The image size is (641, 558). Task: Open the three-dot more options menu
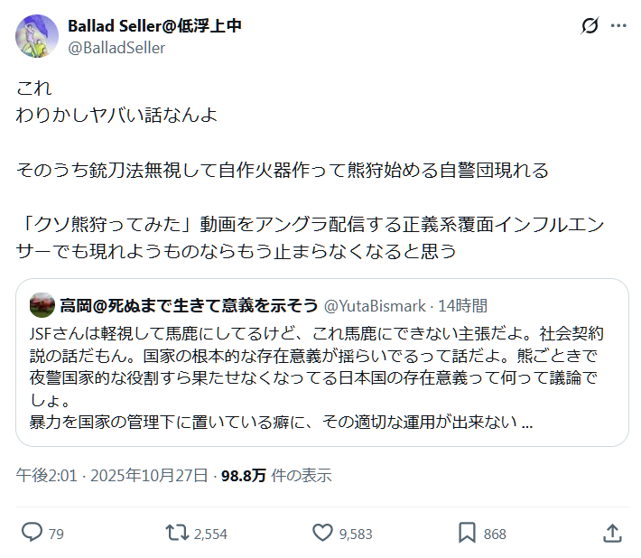click(x=618, y=26)
